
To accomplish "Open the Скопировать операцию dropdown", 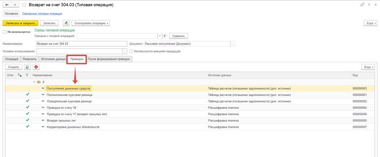I will point(91,23).
